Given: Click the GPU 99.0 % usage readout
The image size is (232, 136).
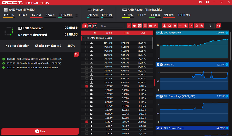Looking at the screenshot, I should pos(169,15).
